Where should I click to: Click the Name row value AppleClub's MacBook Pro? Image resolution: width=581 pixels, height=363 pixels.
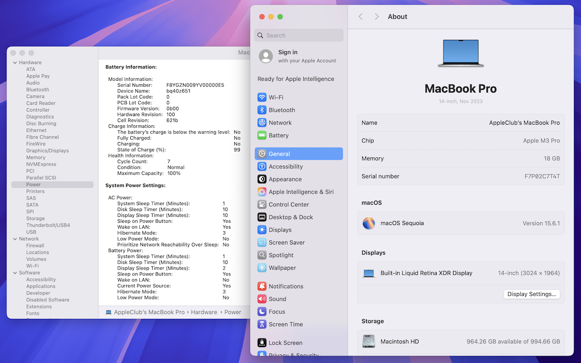524,123
